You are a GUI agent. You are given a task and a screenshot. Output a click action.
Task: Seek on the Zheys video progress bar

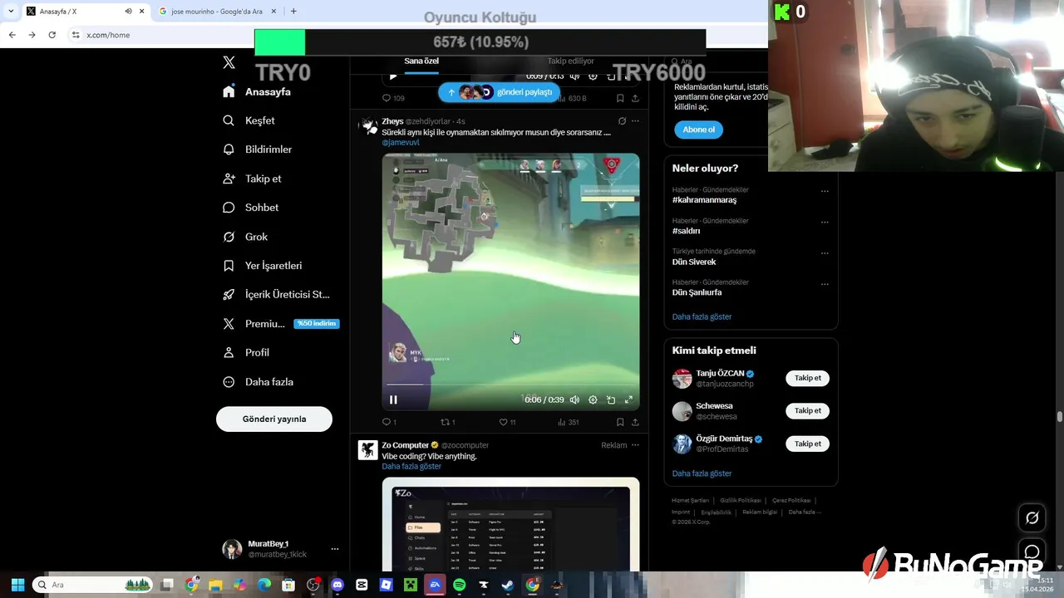(x=510, y=385)
